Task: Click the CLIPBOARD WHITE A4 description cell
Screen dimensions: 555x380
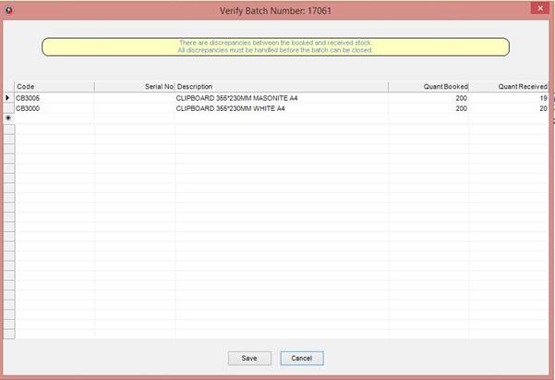Action: (x=281, y=107)
